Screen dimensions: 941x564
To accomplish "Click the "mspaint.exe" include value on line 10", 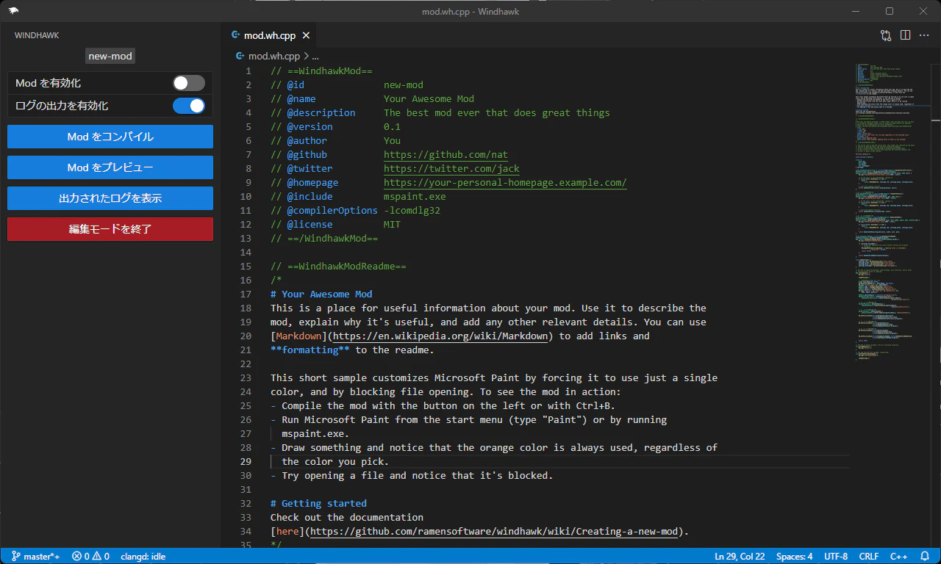I will coord(415,197).
